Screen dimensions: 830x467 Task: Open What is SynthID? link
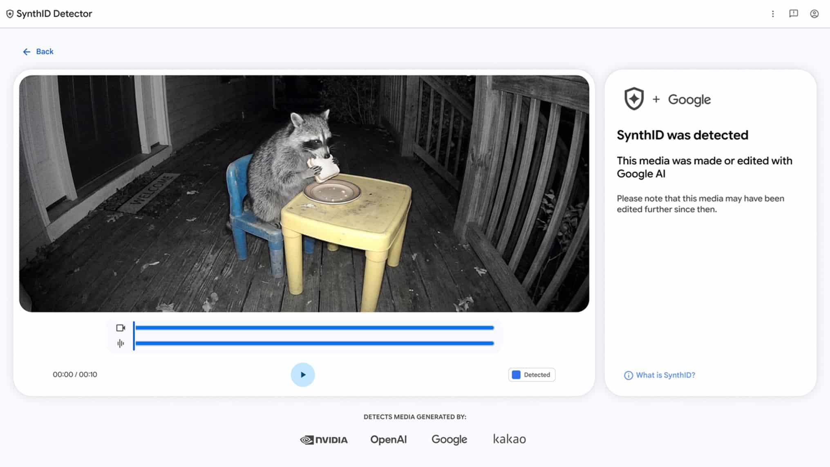(665, 375)
